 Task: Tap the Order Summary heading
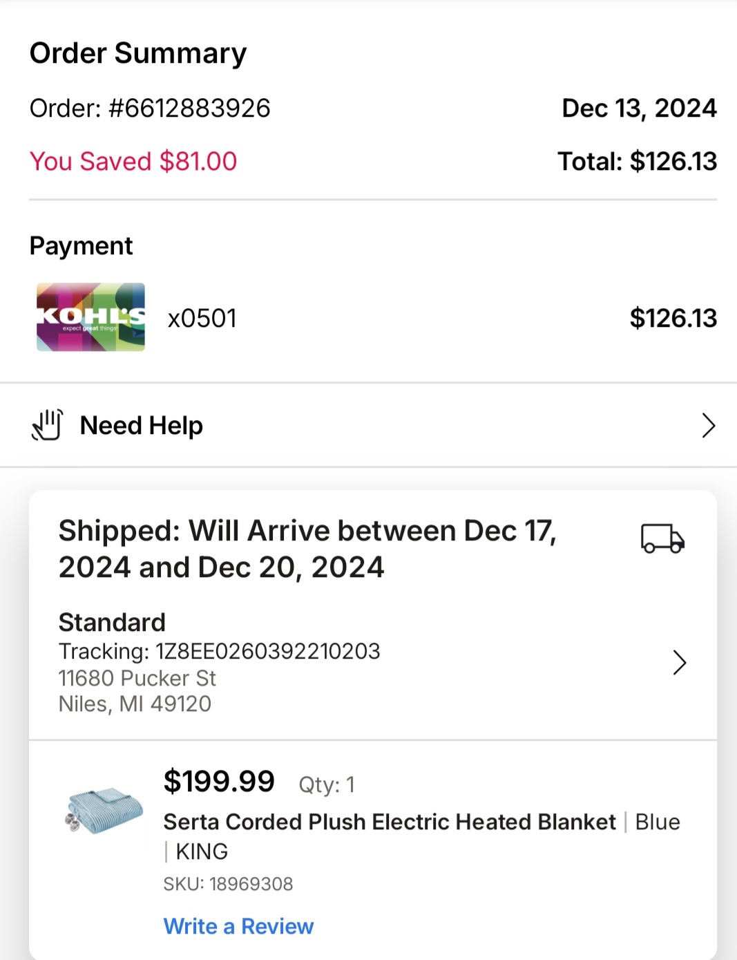click(x=138, y=53)
